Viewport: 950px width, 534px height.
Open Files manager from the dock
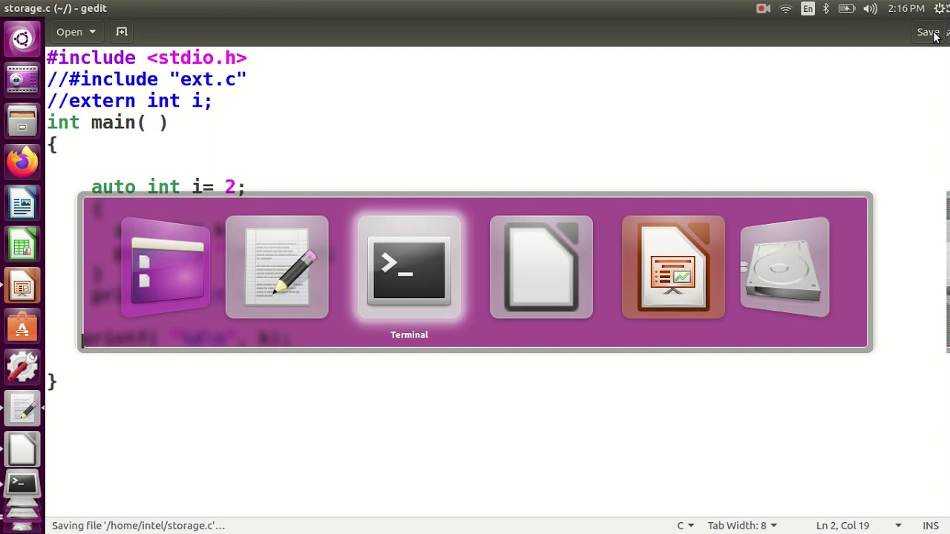click(x=22, y=119)
